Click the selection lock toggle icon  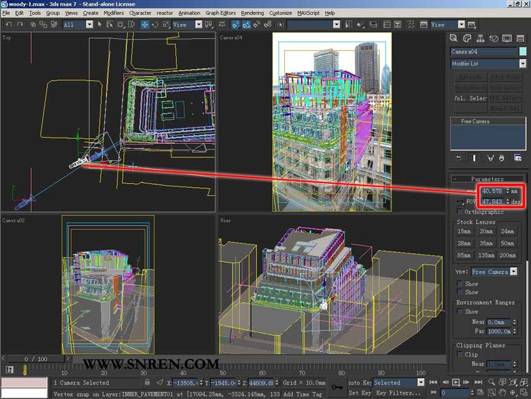[147, 382]
